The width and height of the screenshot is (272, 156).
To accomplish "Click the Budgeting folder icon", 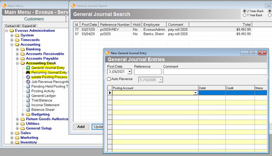I will [x=28, y=114].
